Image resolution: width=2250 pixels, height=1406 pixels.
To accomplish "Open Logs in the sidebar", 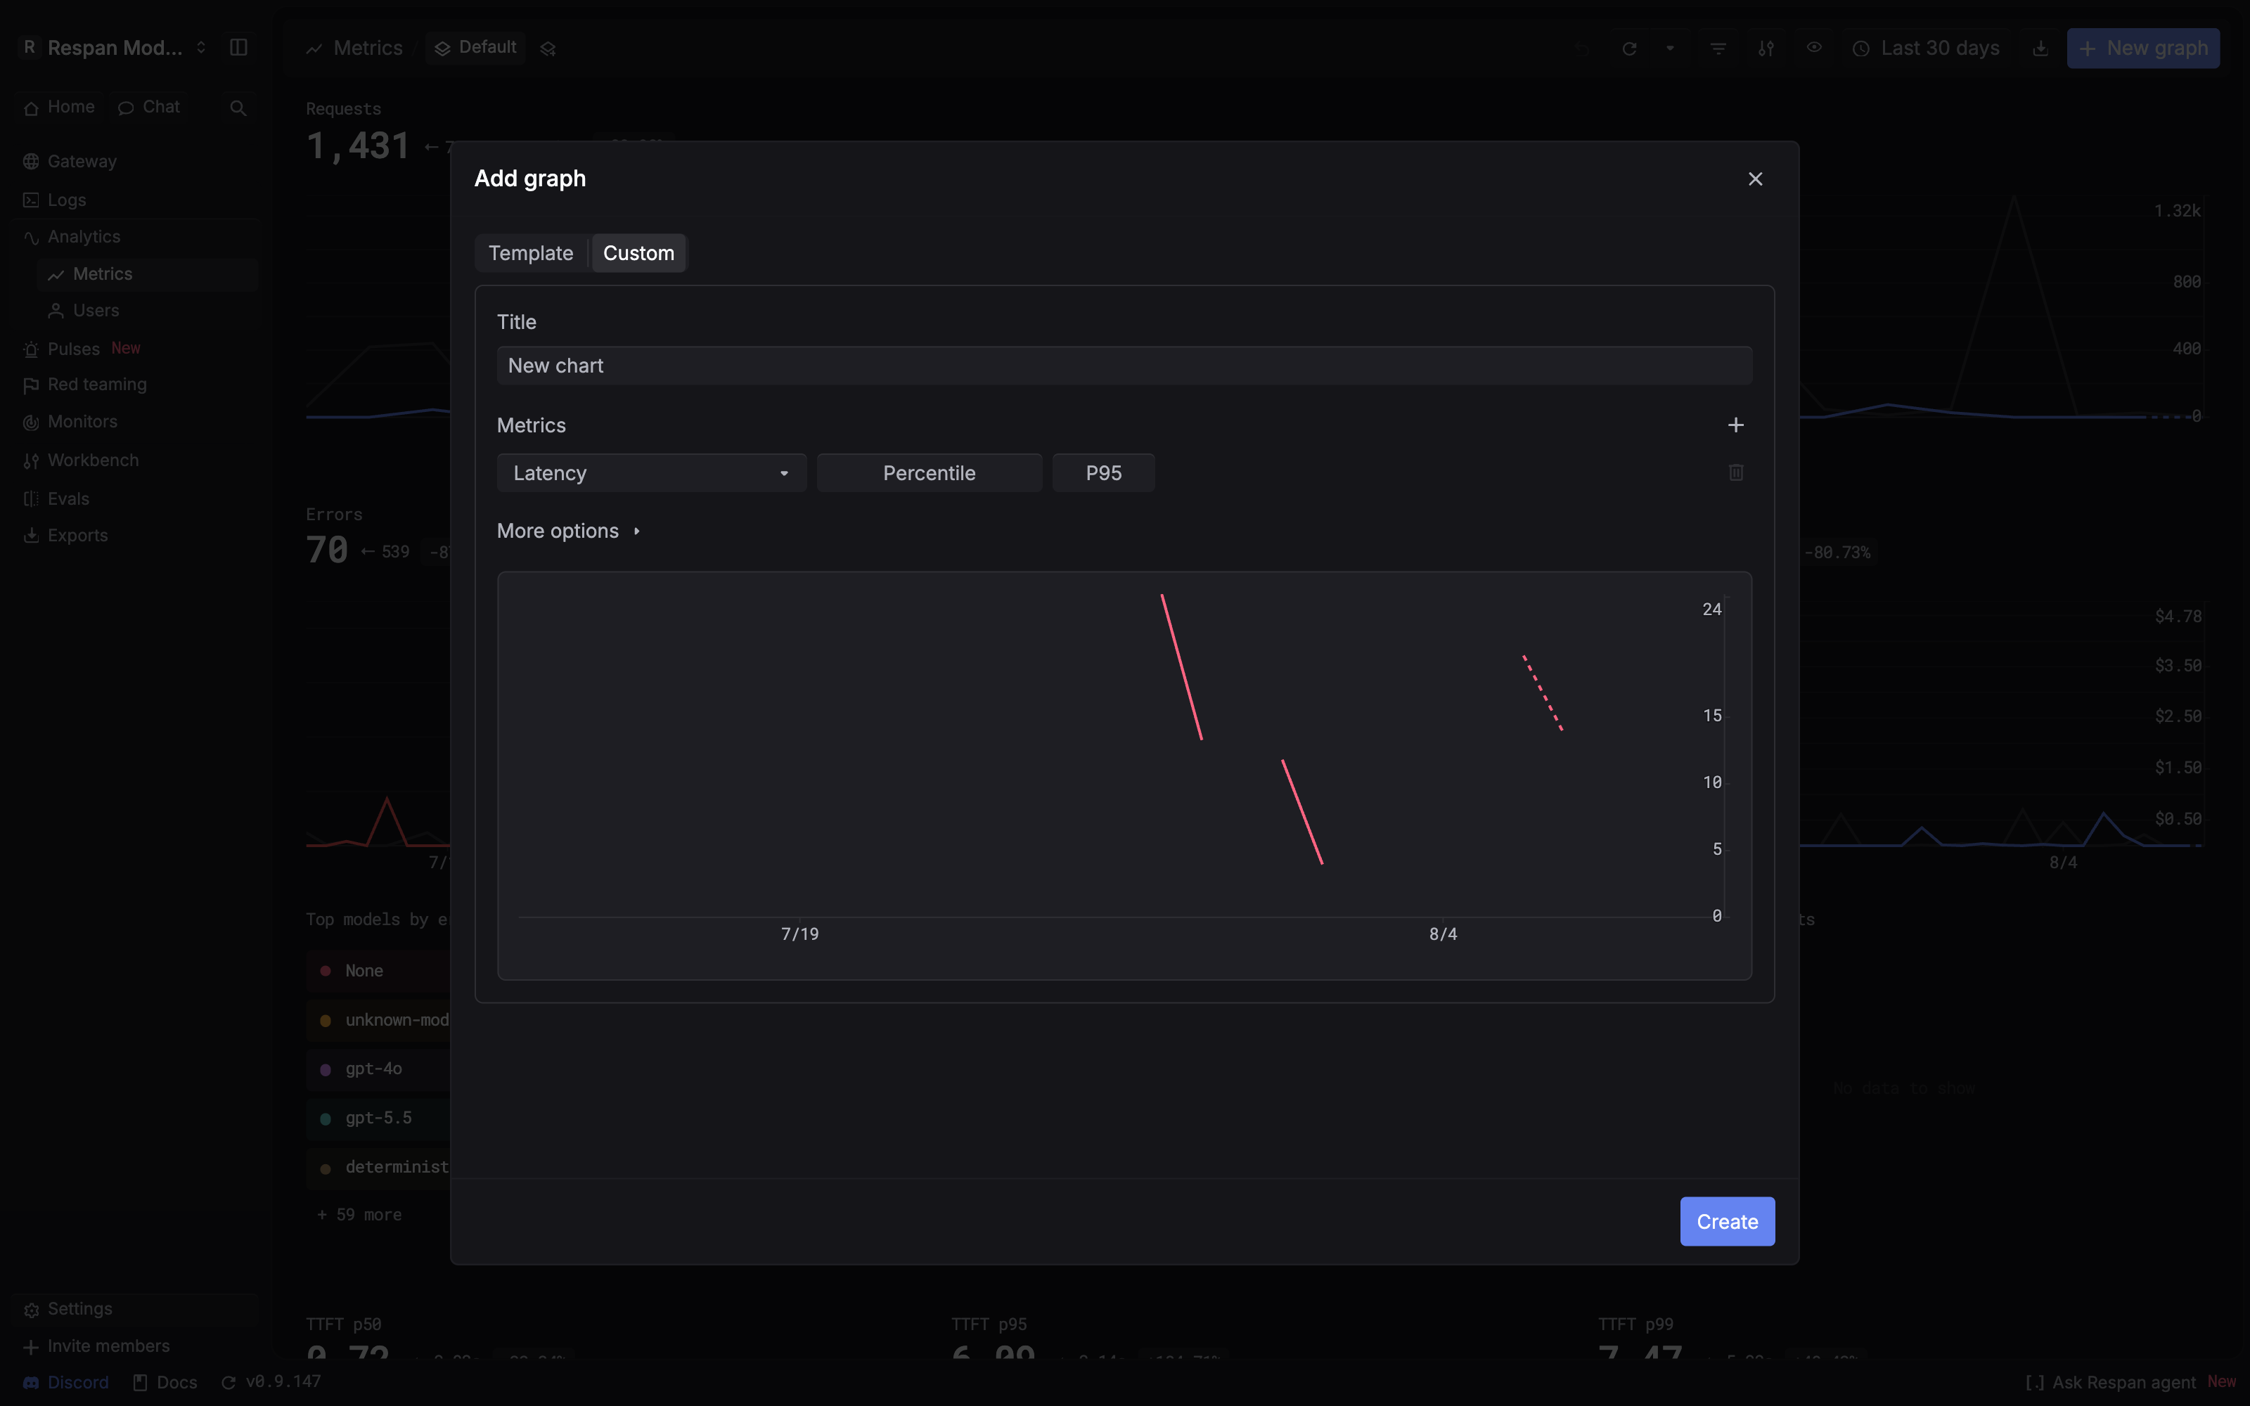I will pyautogui.click(x=136, y=200).
